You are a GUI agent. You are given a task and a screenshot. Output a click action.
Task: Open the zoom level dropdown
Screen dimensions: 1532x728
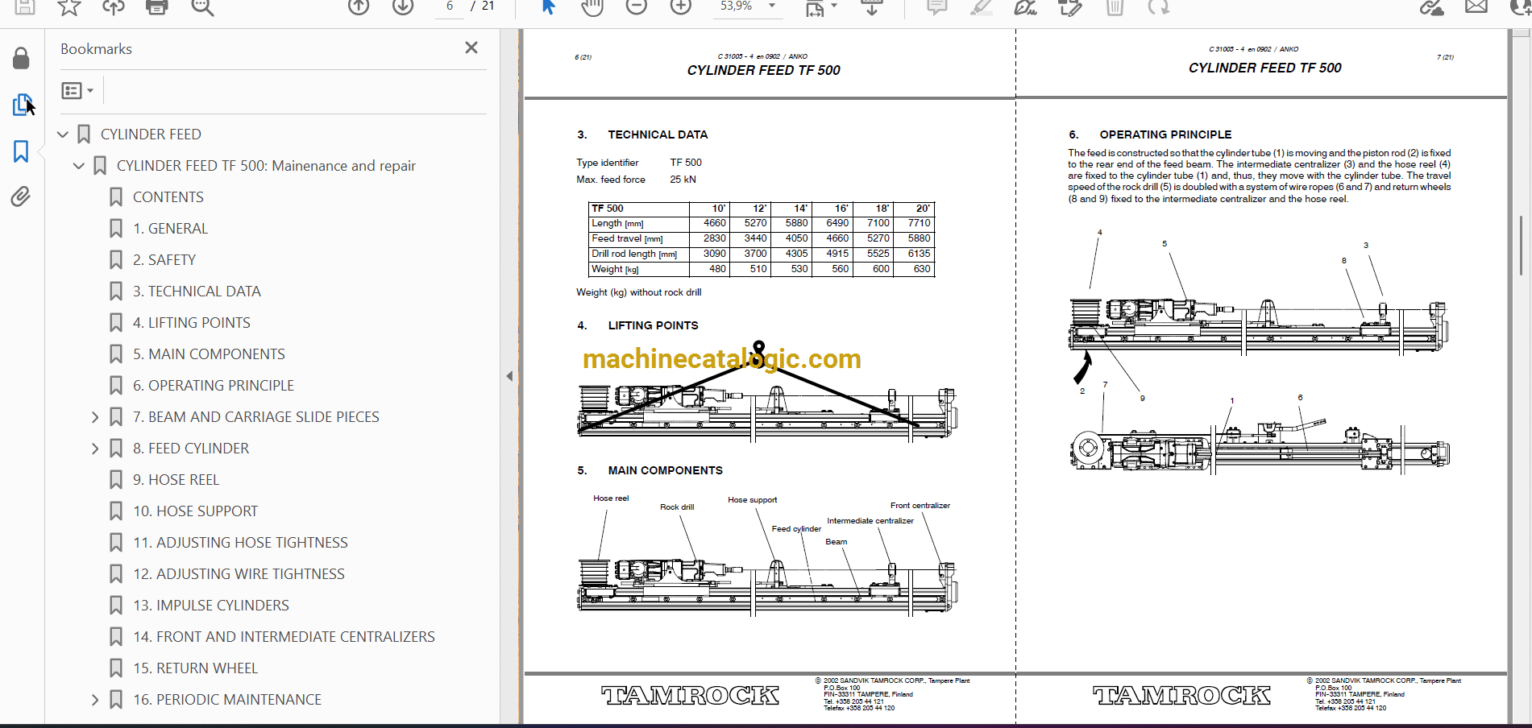pyautogui.click(x=772, y=6)
